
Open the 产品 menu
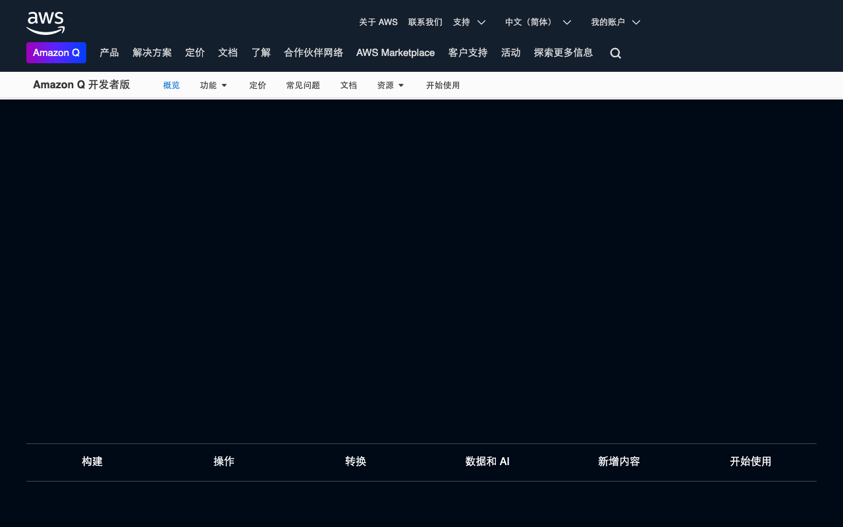coord(109,53)
